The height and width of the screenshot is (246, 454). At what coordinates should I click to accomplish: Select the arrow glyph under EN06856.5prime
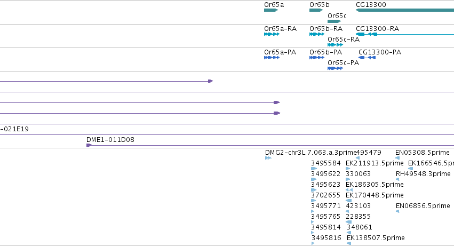[x=397, y=211]
